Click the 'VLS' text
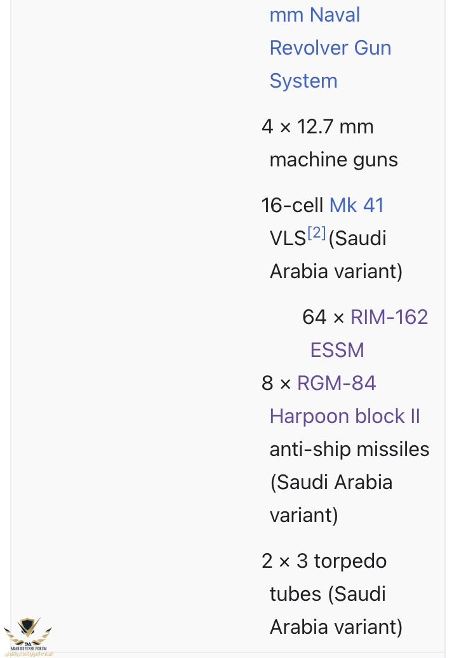Viewport: 466px width, 658px height. (x=288, y=239)
